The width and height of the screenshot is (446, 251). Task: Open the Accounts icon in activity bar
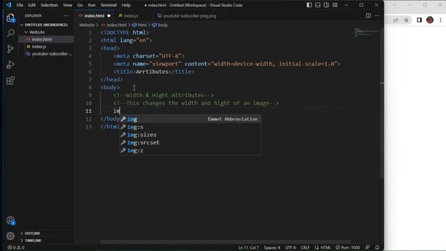click(10, 220)
